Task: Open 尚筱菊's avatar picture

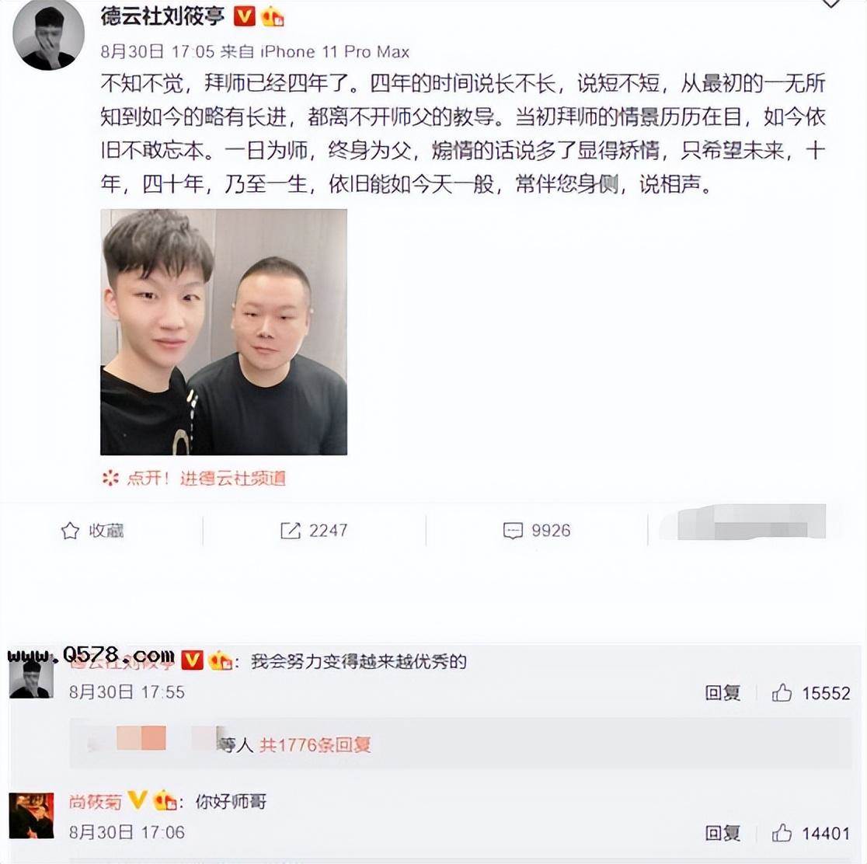Action: point(32,815)
